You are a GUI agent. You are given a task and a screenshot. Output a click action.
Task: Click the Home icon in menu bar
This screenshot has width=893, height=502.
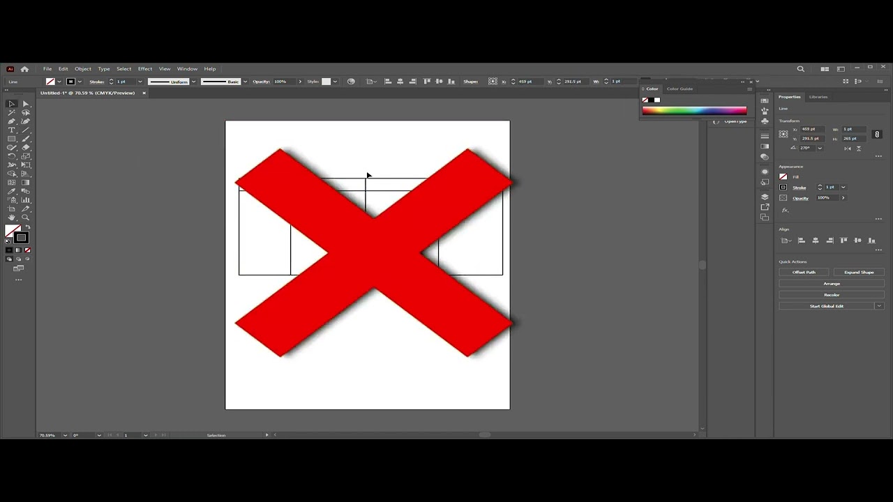click(x=24, y=69)
